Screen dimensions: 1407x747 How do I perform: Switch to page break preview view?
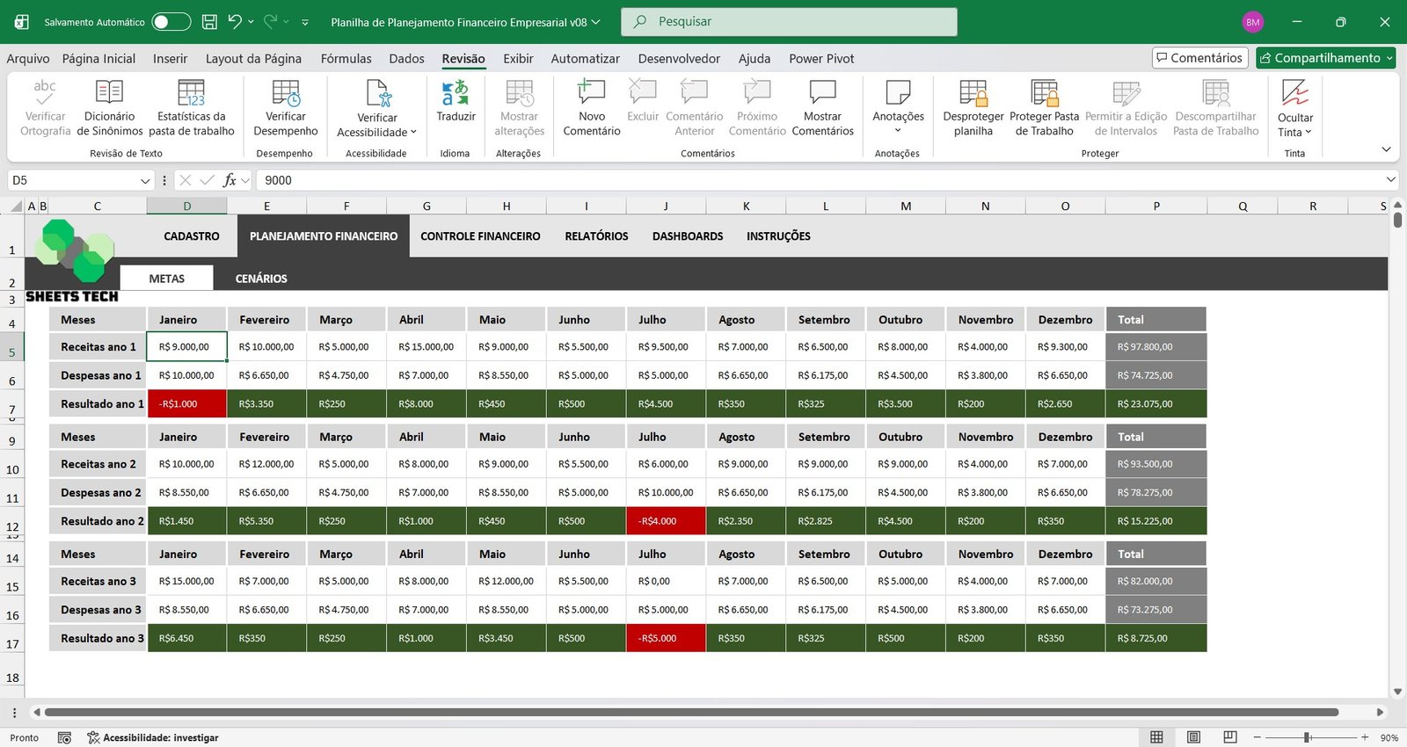pyautogui.click(x=1230, y=737)
